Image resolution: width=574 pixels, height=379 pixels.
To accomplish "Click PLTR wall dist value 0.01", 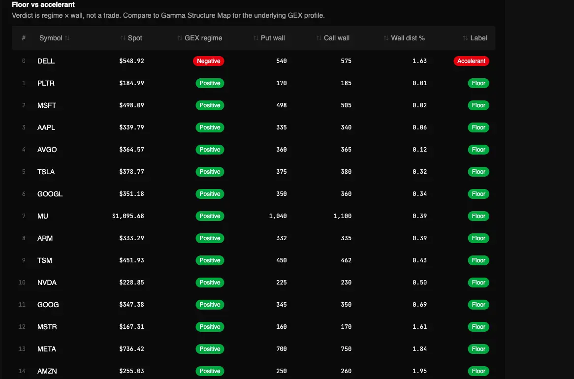I will click(419, 83).
